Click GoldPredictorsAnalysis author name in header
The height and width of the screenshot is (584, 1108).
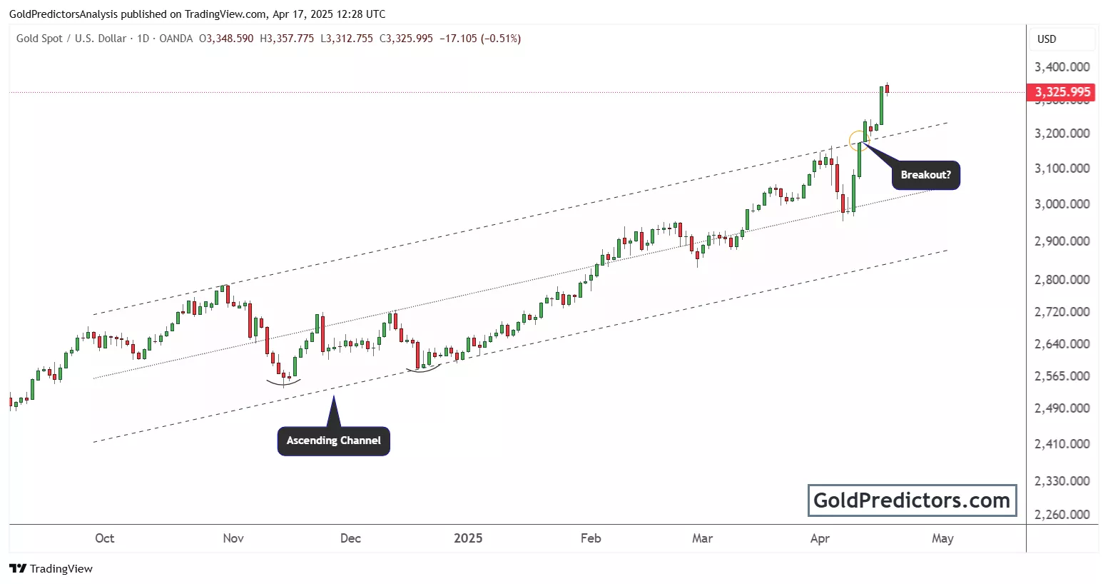click(63, 14)
